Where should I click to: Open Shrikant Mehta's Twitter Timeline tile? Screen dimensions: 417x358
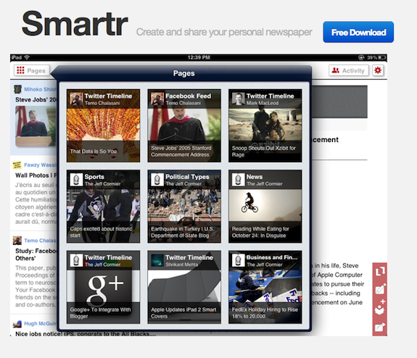point(184,287)
